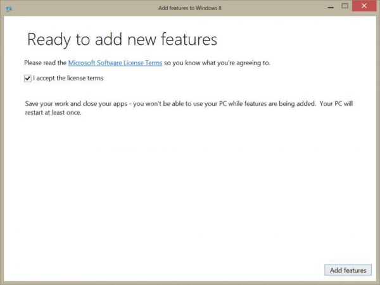380x285 pixels.
Task: Minimize the Add features to Windows 8 window
Action: [x=331, y=7]
